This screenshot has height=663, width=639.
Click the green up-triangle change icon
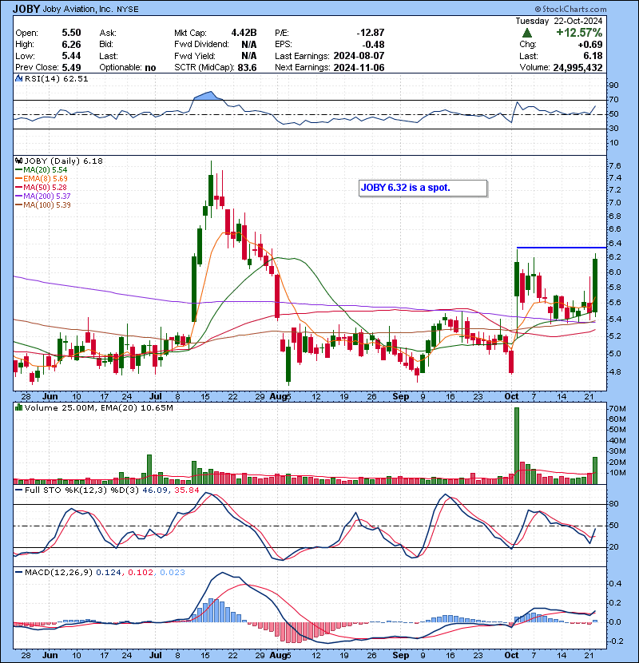(x=527, y=33)
